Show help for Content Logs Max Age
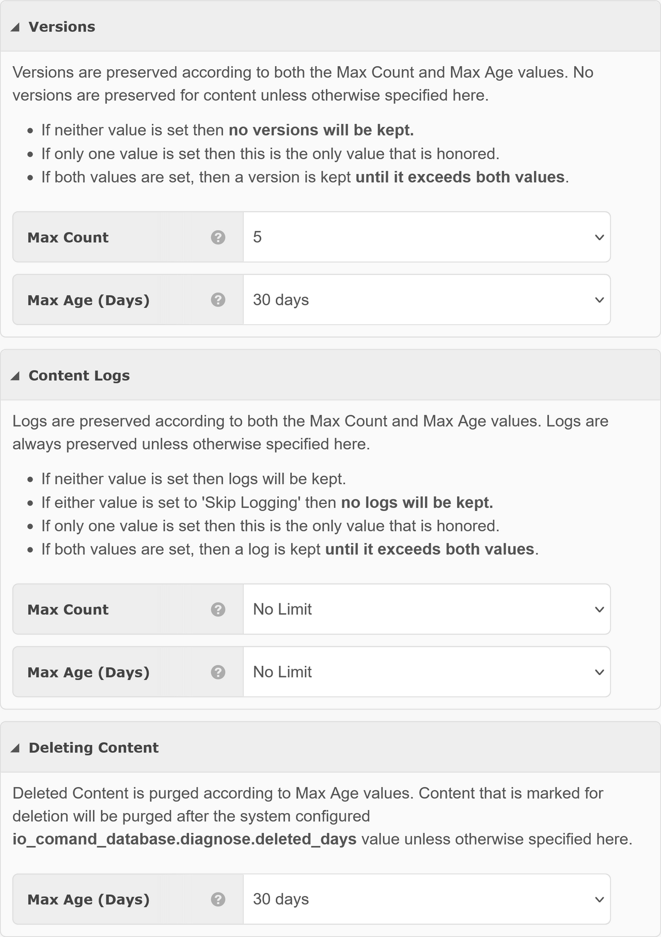 pos(218,672)
